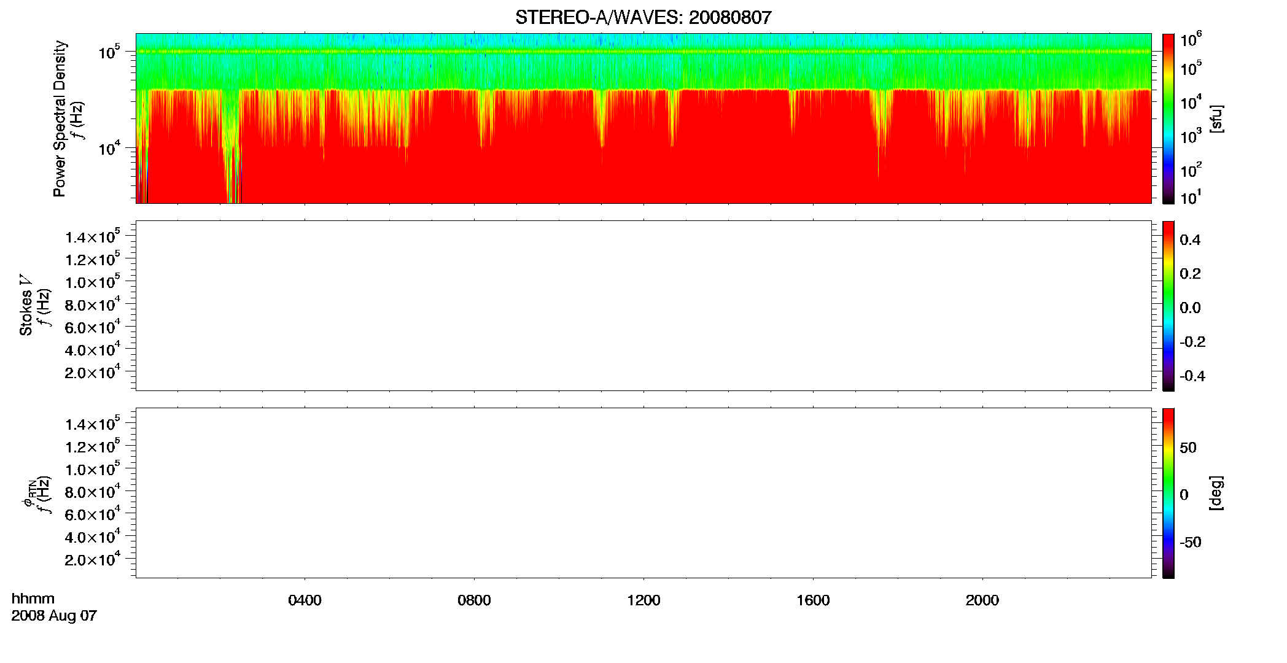Click the -50 colorbar tick label
This screenshot has height=663, width=1287.
[1191, 543]
